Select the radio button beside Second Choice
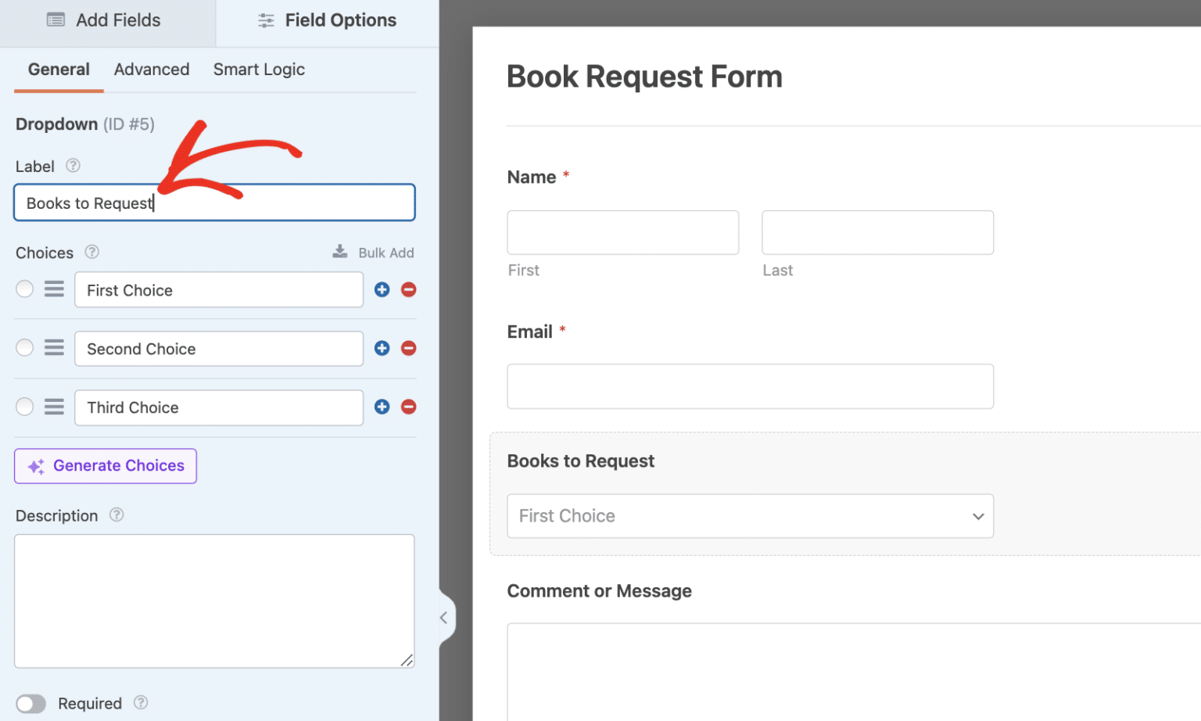The height and width of the screenshot is (721, 1201). [x=24, y=347]
